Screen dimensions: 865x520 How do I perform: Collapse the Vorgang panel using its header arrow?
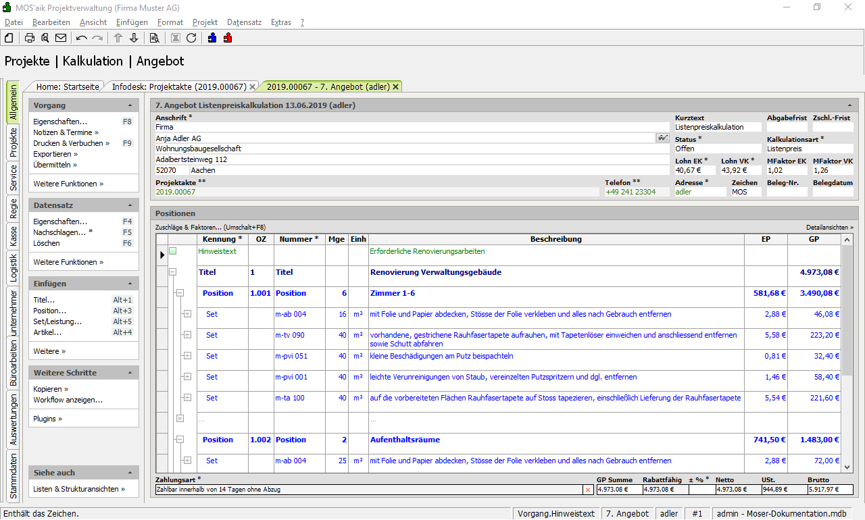click(x=130, y=105)
